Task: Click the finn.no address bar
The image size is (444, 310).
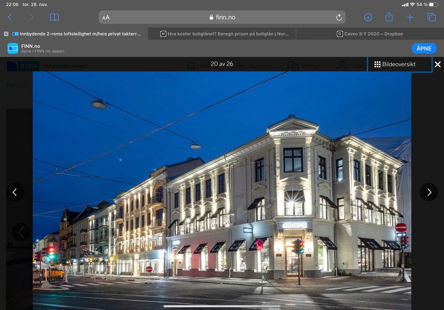Action: coord(222,17)
